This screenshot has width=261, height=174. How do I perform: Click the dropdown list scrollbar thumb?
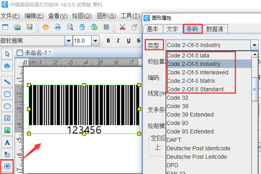tap(255, 89)
